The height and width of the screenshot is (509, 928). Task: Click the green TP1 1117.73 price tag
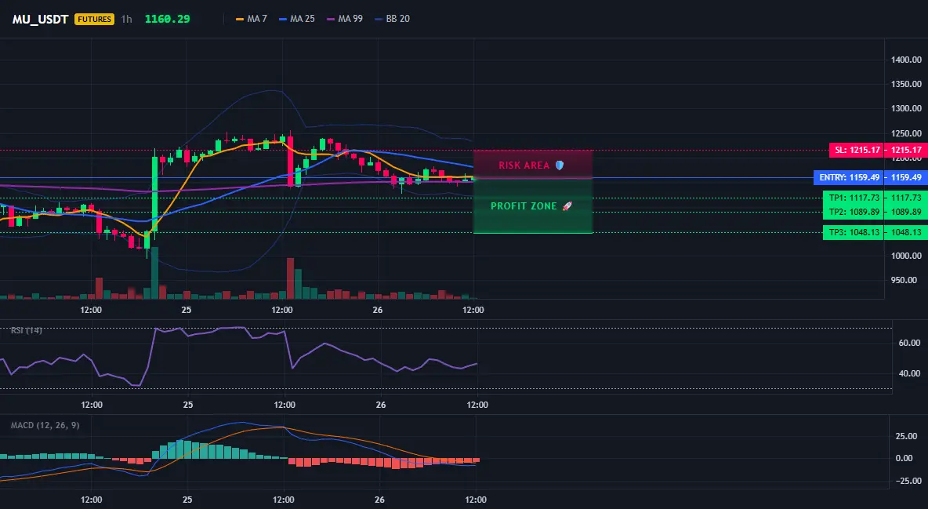874,198
